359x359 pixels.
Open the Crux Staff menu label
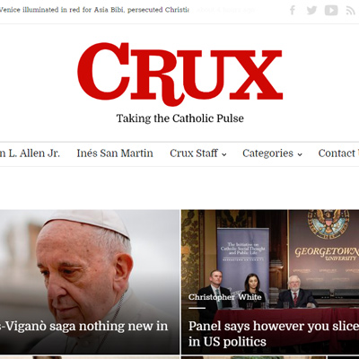(194, 153)
